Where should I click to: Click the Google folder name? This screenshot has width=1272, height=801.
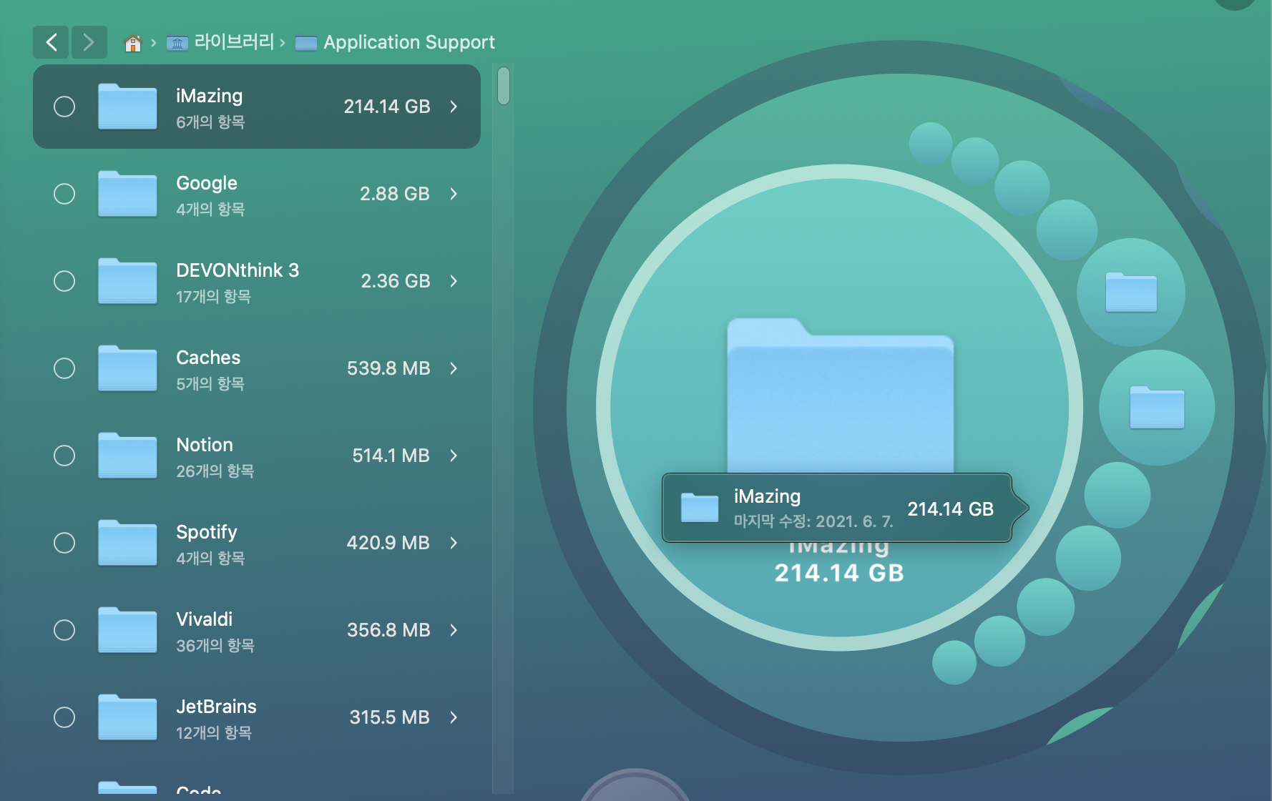207,183
